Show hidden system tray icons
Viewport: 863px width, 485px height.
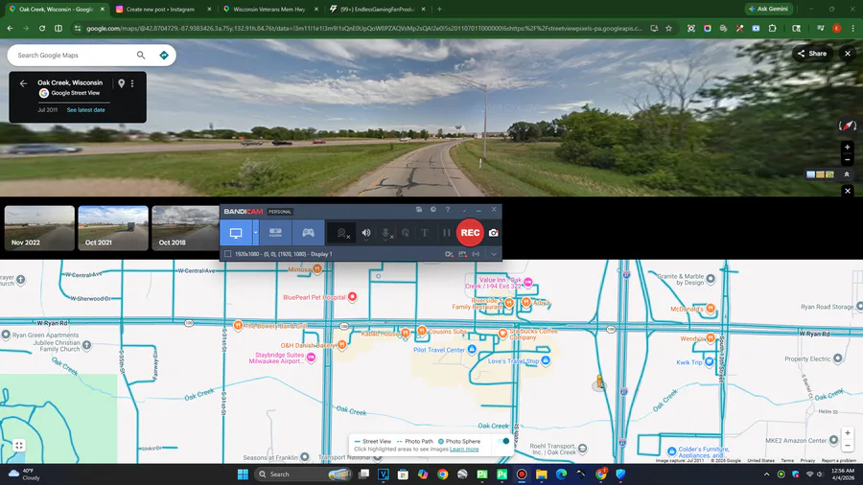coord(766,474)
